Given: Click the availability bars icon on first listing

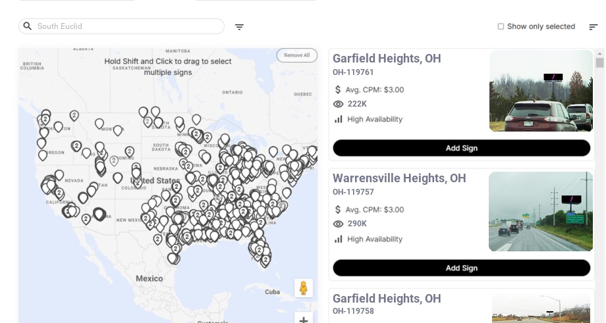Looking at the screenshot, I should point(339,119).
